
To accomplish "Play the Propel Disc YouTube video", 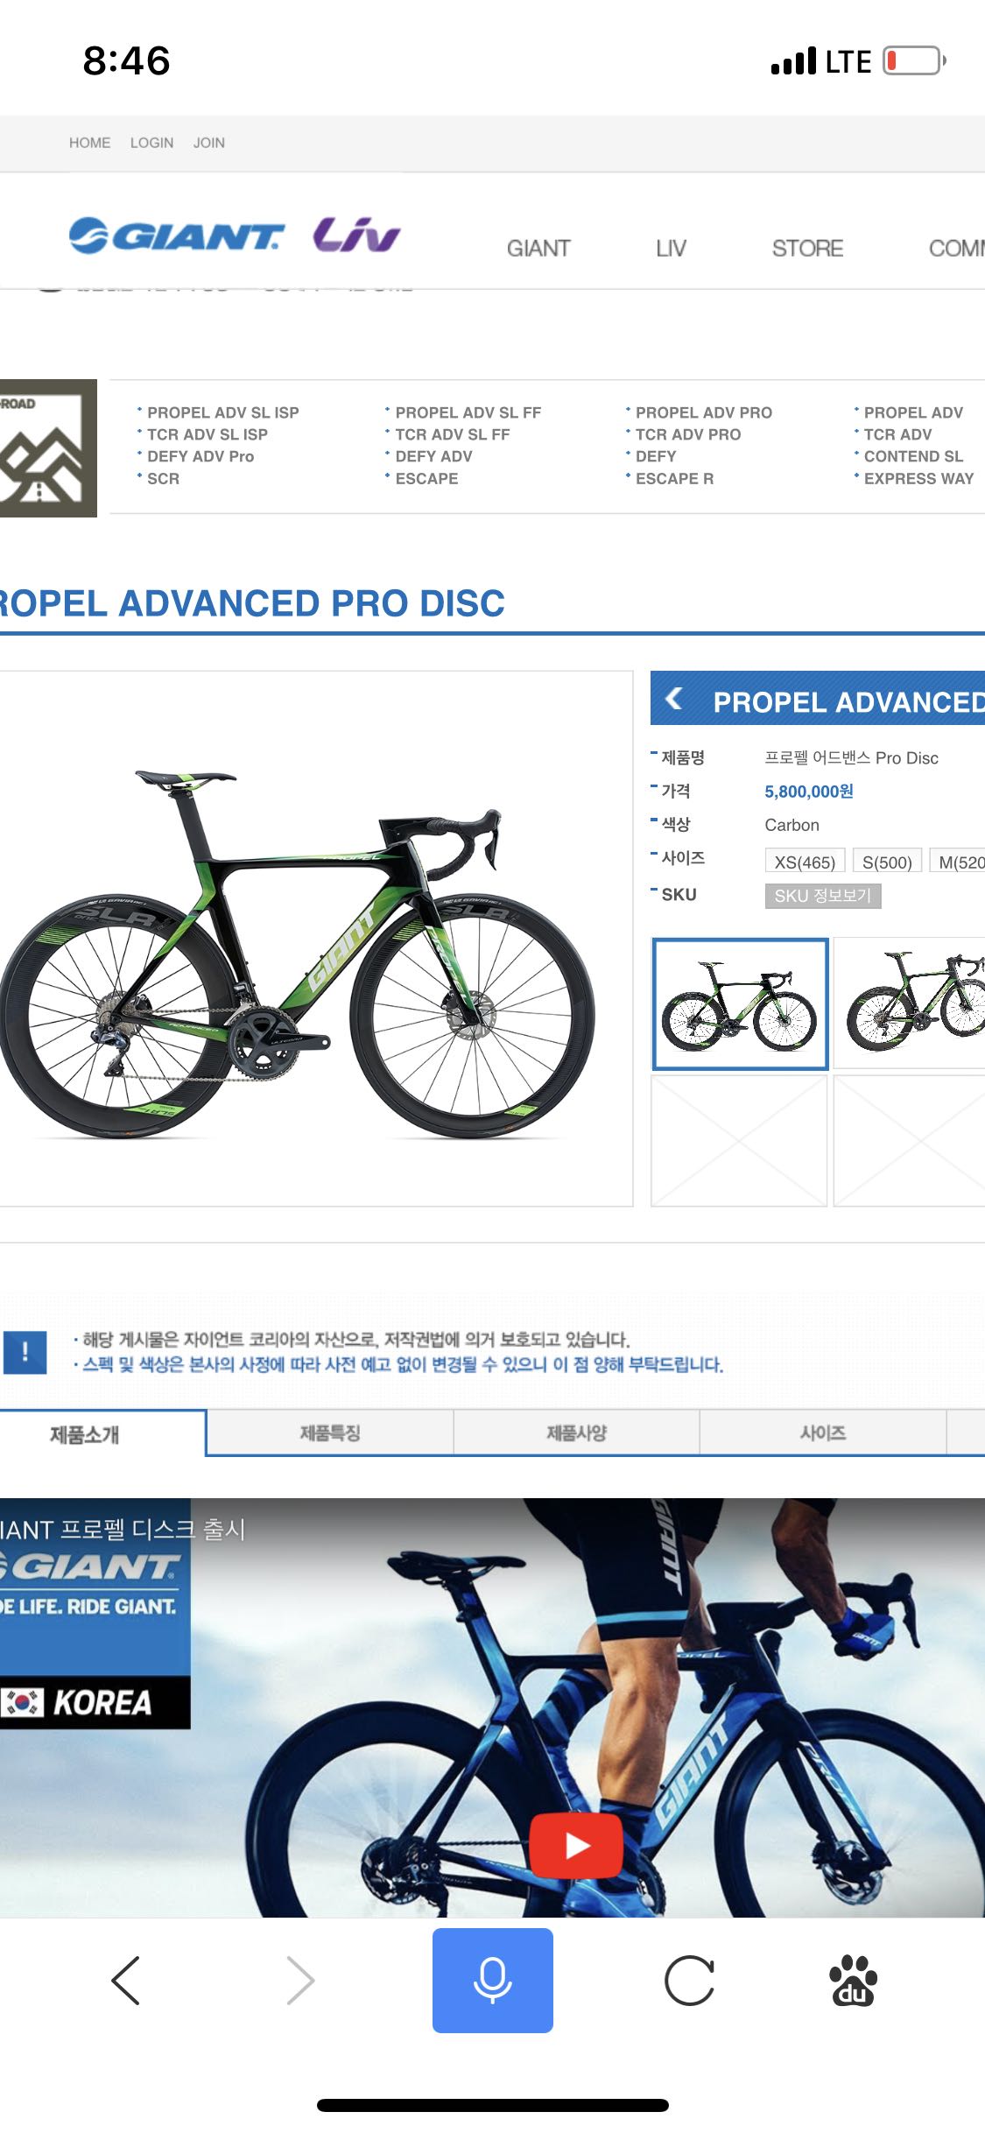I will [576, 1845].
